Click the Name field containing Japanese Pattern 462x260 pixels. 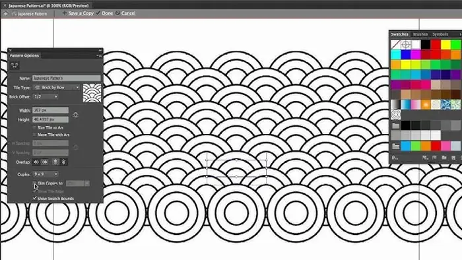(x=66, y=78)
